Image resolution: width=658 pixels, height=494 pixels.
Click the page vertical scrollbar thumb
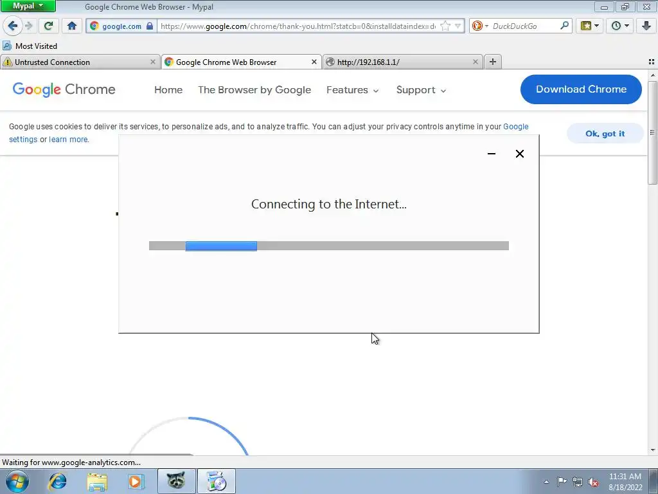652,133
